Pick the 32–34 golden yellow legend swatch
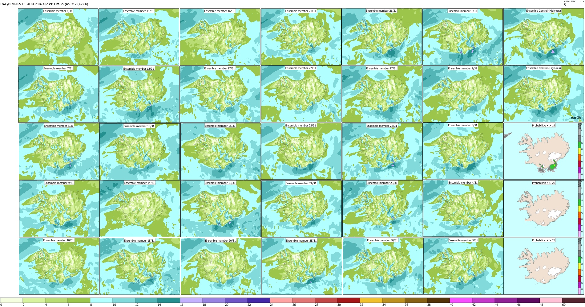585x307 pixels. click(371, 300)
